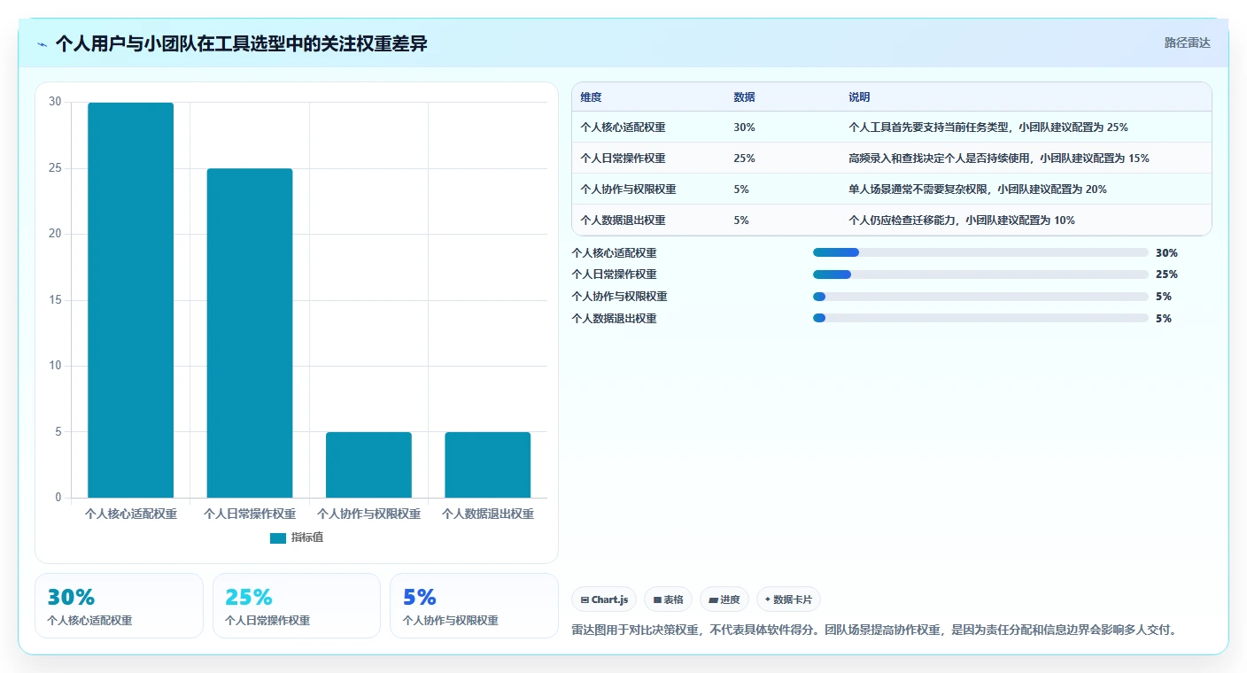Select the 数据卡片 tag chip
This screenshot has height=673, width=1247.
788,600
